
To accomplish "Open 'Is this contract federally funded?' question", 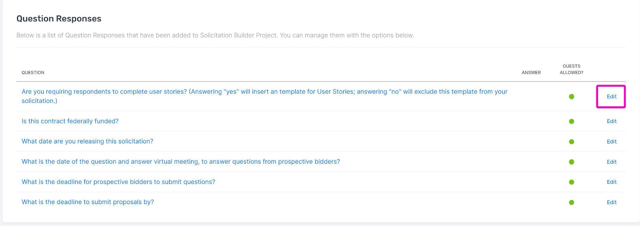I will click(x=70, y=121).
